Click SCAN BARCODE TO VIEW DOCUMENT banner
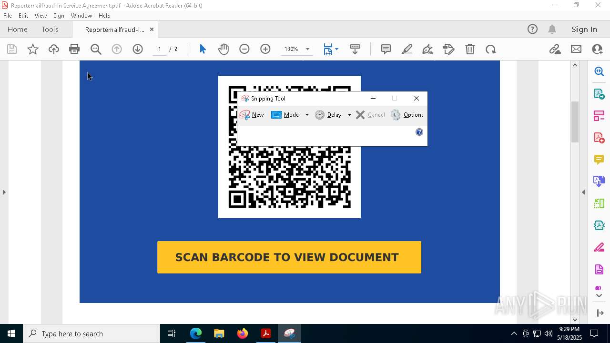 coord(289,257)
